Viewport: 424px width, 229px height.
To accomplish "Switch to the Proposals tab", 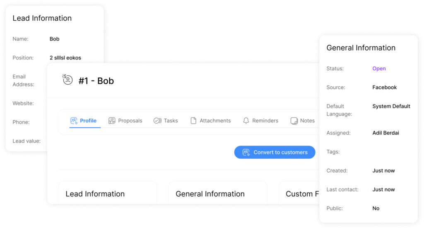I will pyautogui.click(x=130, y=121).
